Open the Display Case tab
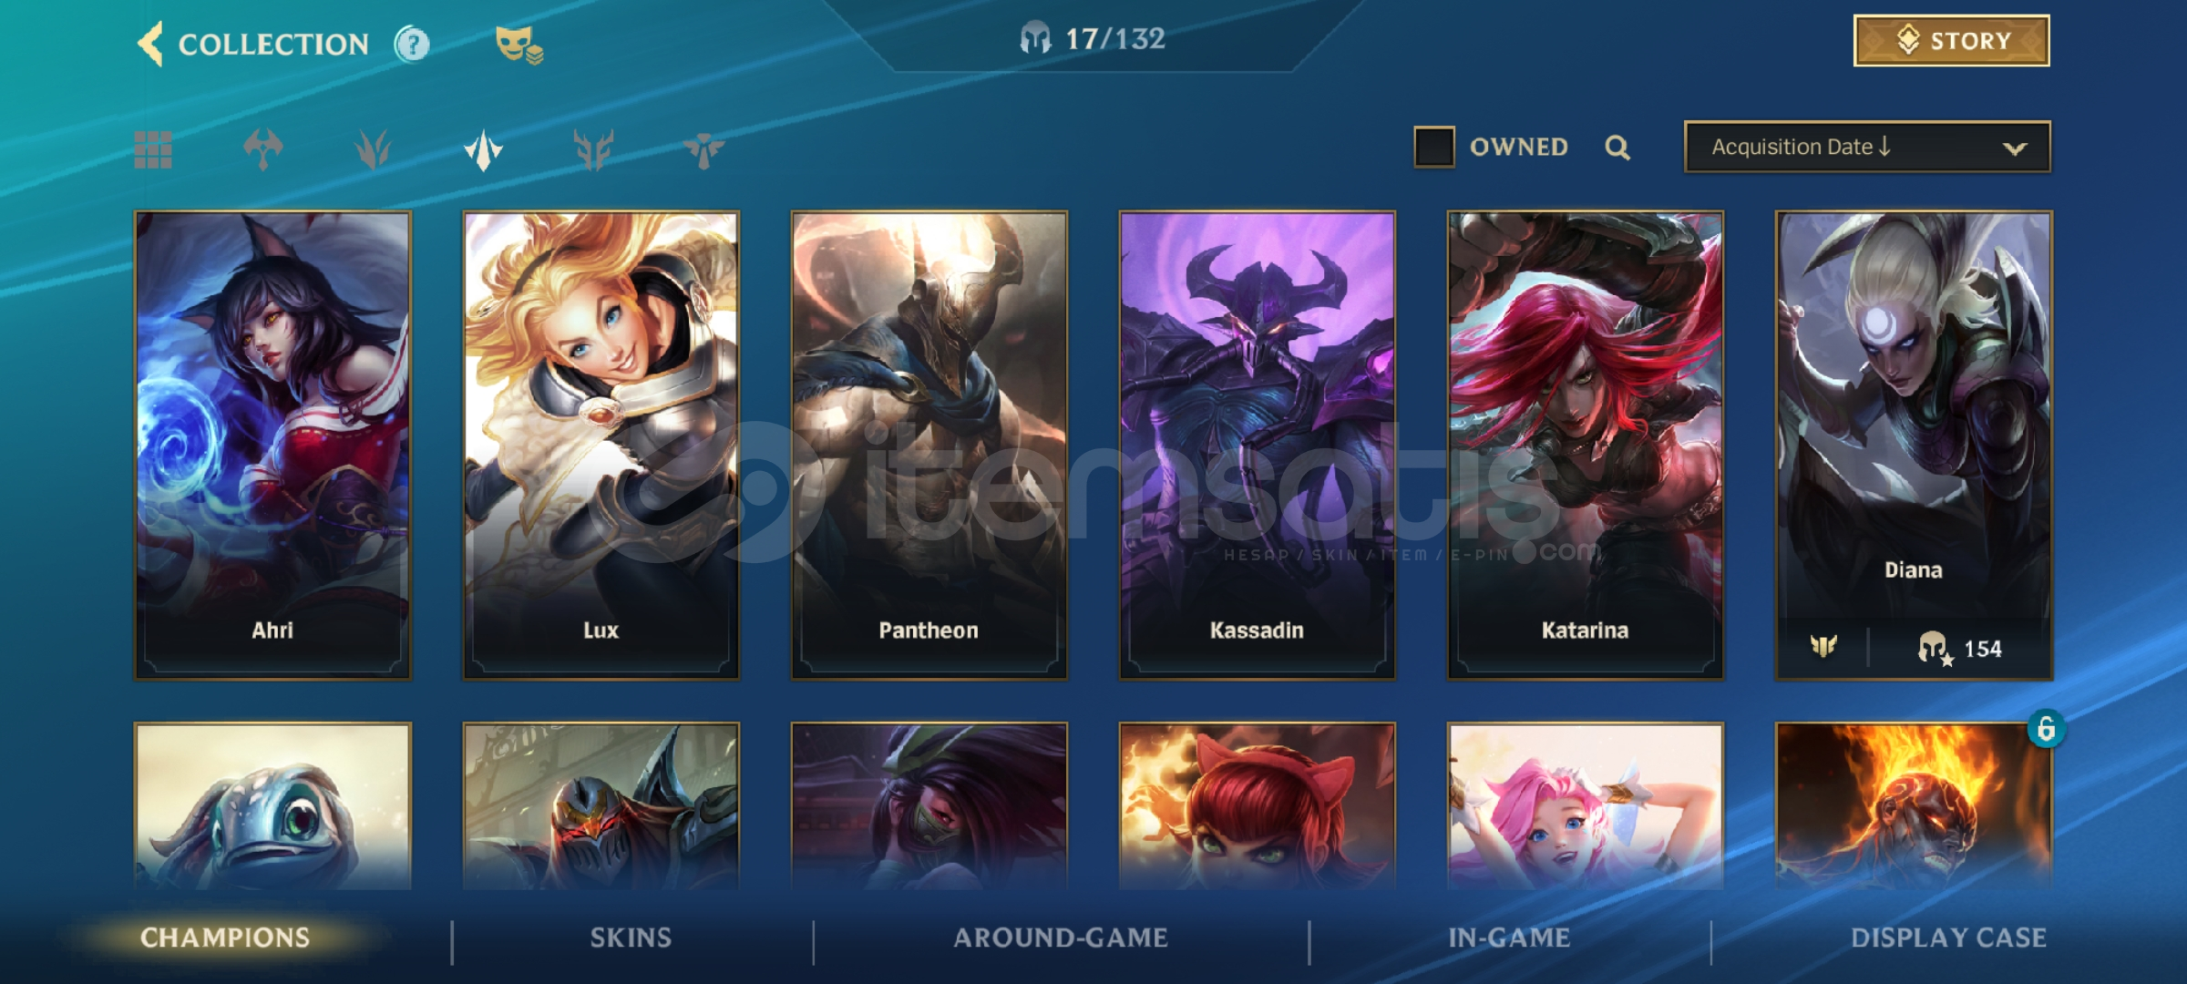Screen dimensions: 2187x984 point(1948,938)
